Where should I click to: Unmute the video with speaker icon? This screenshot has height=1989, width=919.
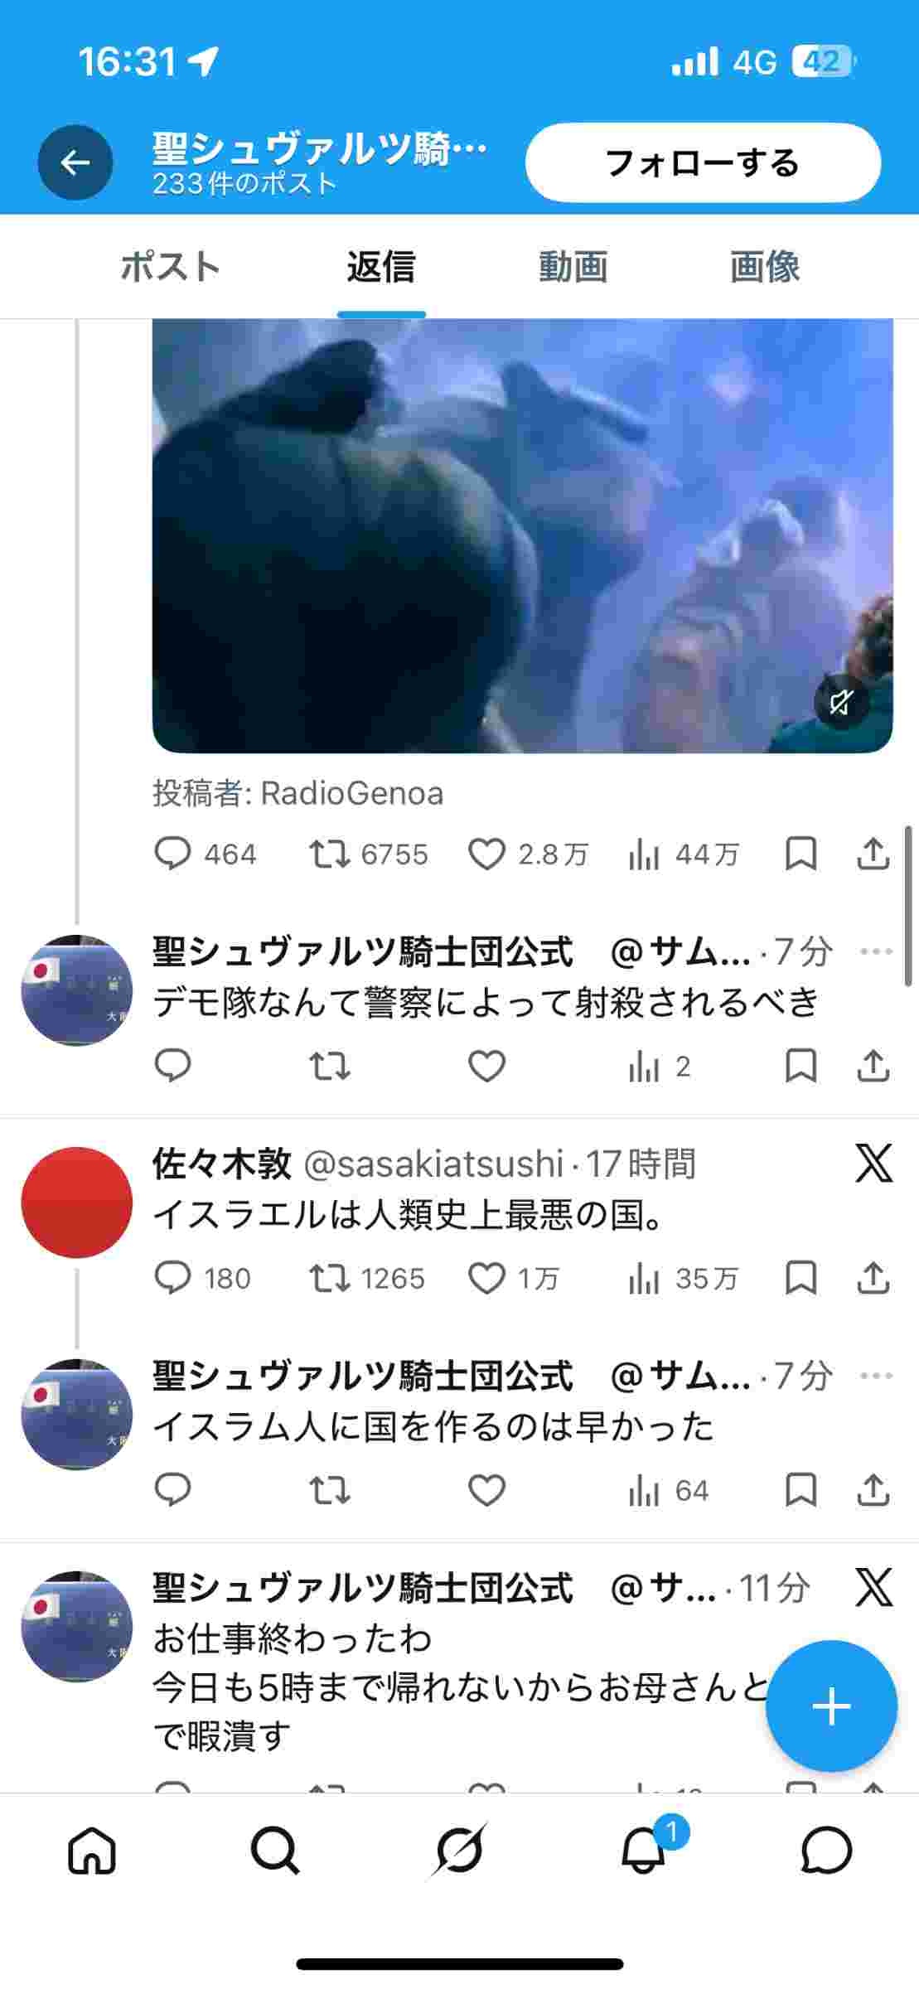841,703
